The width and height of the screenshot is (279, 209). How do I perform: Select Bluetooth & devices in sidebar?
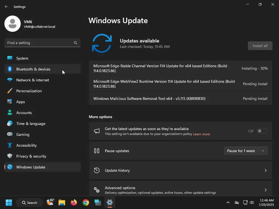coord(43,69)
